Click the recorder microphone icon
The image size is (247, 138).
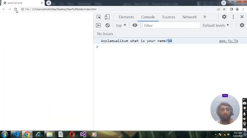click(x=244, y=114)
